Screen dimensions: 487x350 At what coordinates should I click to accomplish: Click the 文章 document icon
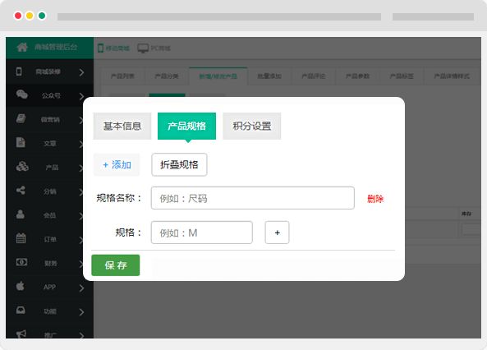pos(21,142)
